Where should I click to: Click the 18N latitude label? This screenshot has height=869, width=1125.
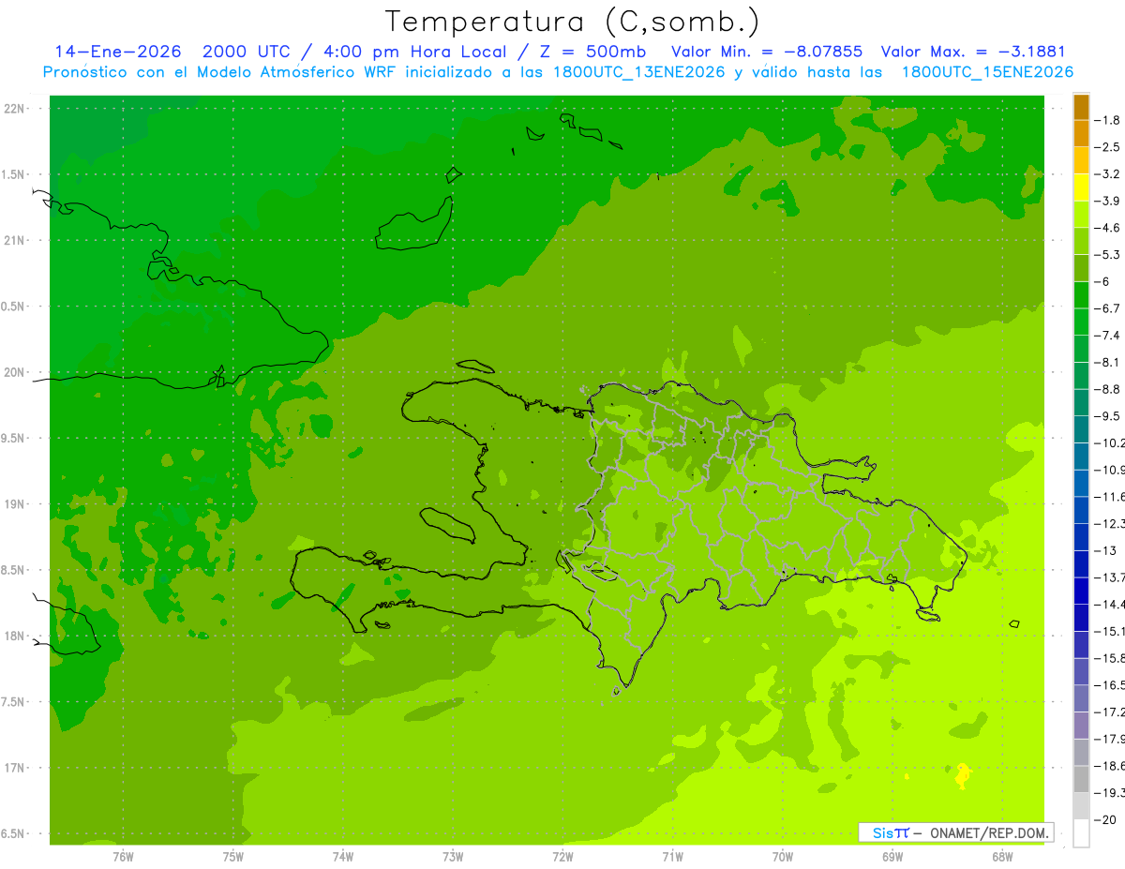click(14, 637)
